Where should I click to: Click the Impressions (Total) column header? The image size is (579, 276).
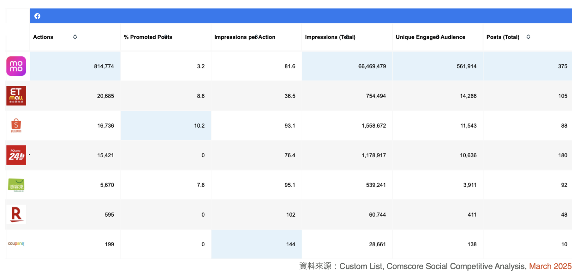click(x=330, y=37)
